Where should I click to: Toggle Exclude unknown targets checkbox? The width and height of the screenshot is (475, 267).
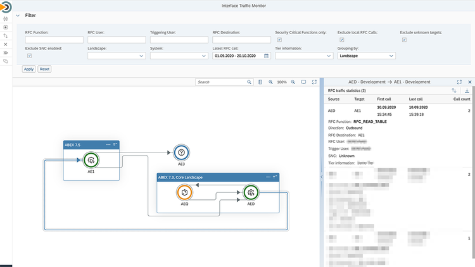(x=404, y=40)
